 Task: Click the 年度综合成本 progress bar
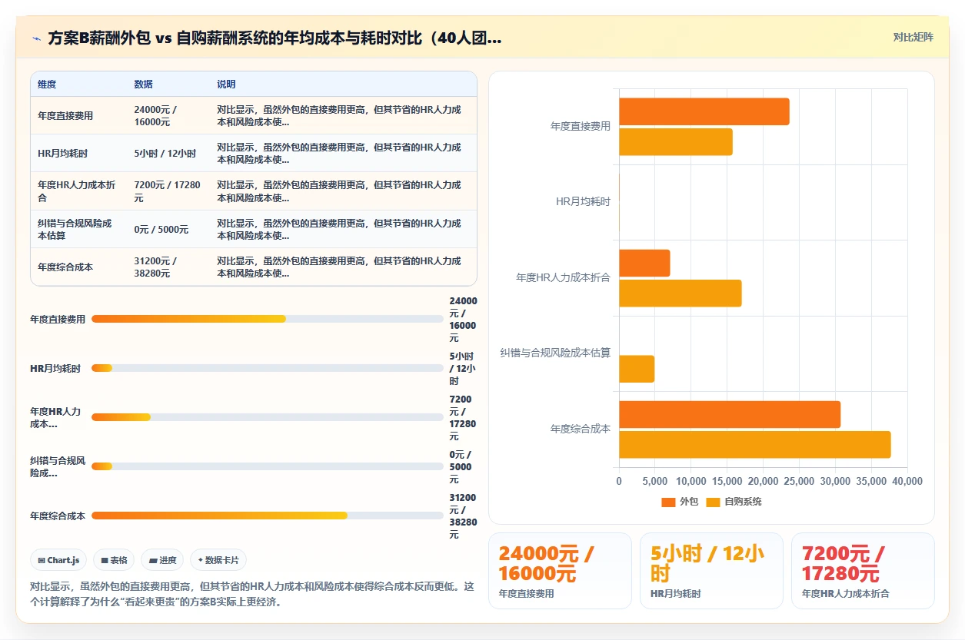click(x=268, y=516)
